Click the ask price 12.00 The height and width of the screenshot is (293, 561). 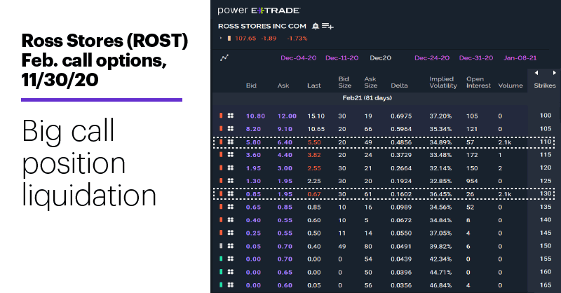(x=287, y=116)
